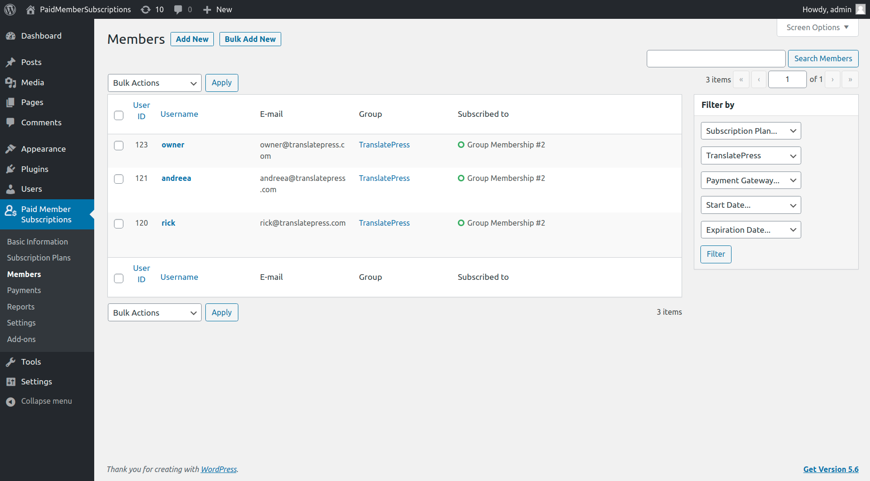Screen dimensions: 870x481
Task: Open the Payments submenu item
Action: [x=24, y=290]
